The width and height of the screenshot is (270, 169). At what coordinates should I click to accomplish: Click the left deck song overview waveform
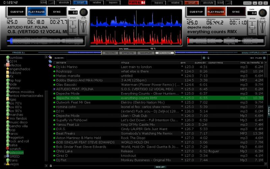coord(46,41)
